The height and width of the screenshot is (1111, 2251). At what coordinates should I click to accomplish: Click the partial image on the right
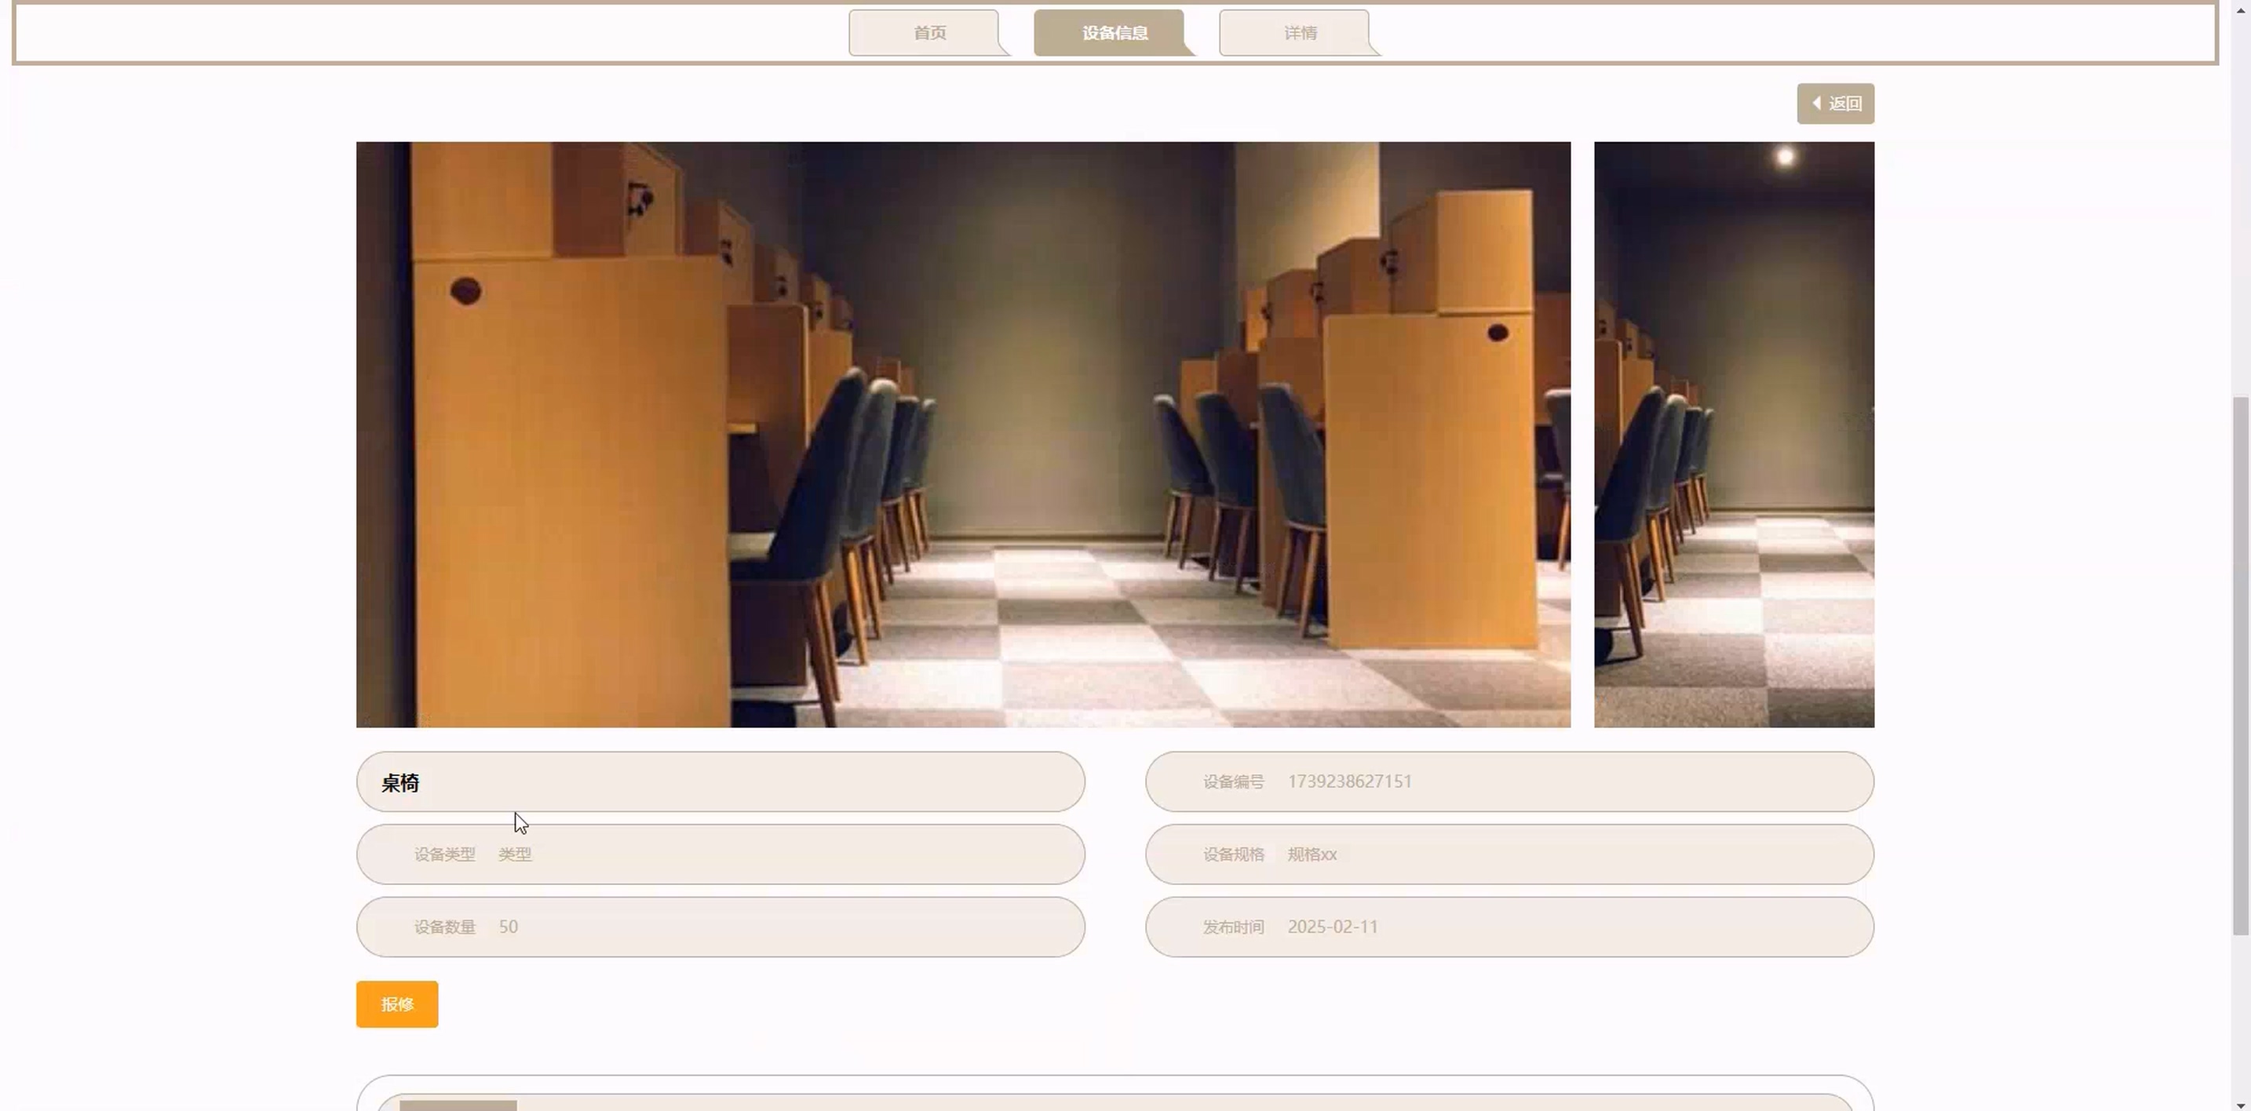pos(1733,434)
